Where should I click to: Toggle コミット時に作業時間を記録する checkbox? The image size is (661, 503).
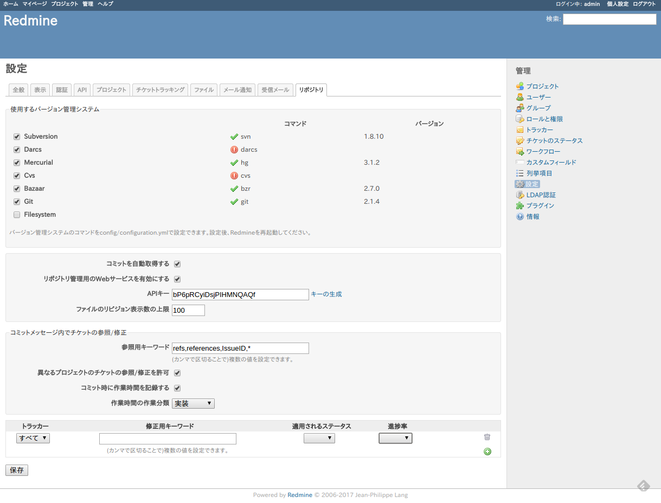(177, 388)
